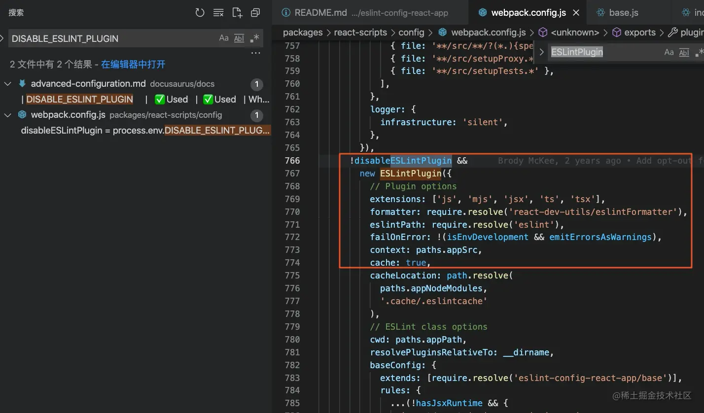Click the 搜索 panel title
Screen dimensions: 704x413
(16, 13)
